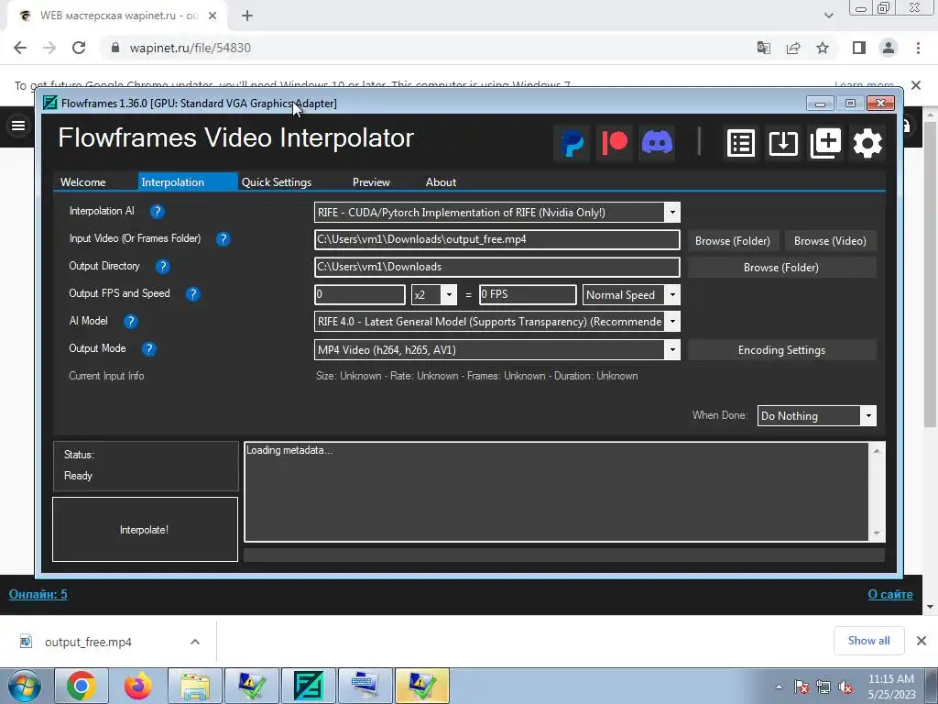
Task: Switch to Quick Settings tab
Action: pos(277,182)
